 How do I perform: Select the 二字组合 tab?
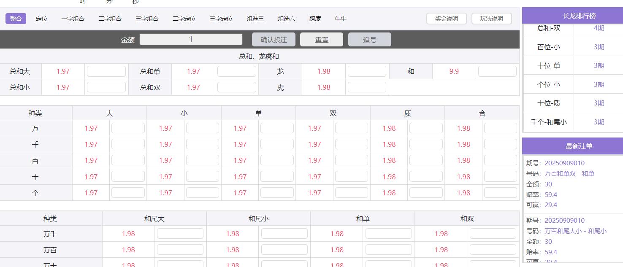pos(110,19)
